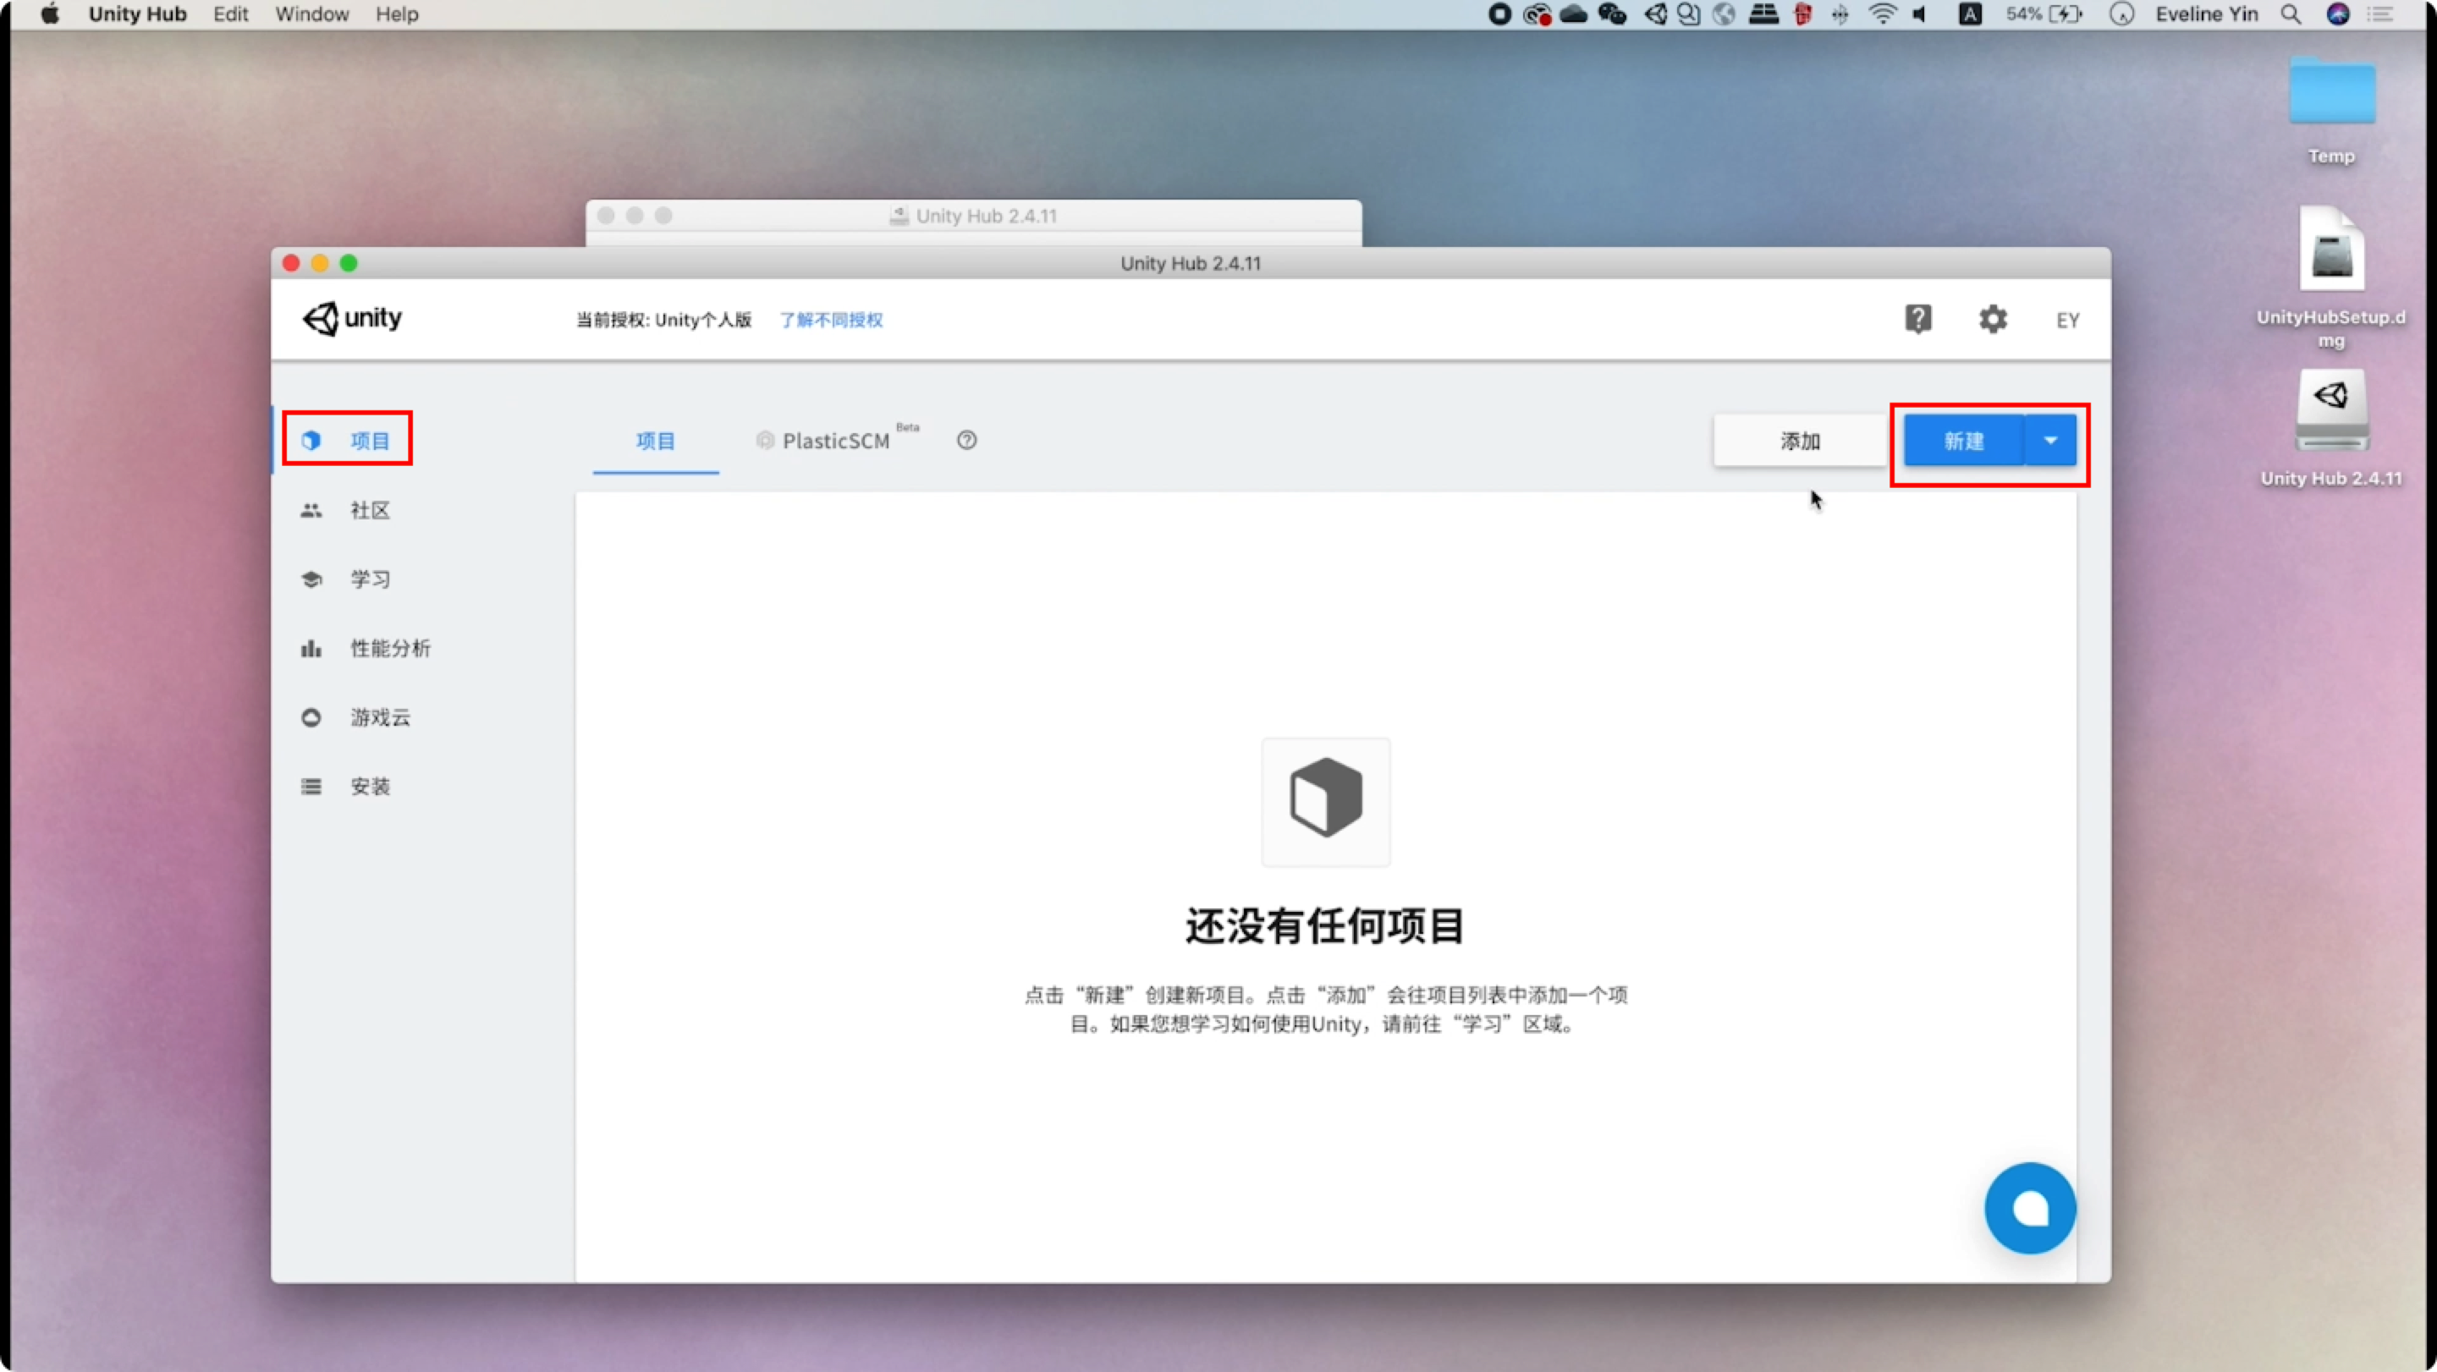Screen dimensions: 2437x1372
Task: Select the 项目 sidebar item
Action: 368,441
